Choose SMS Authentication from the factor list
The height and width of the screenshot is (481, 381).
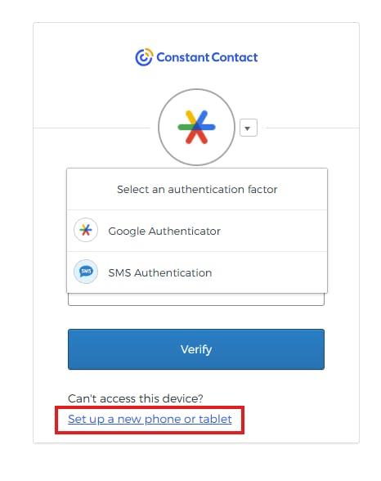point(197,272)
